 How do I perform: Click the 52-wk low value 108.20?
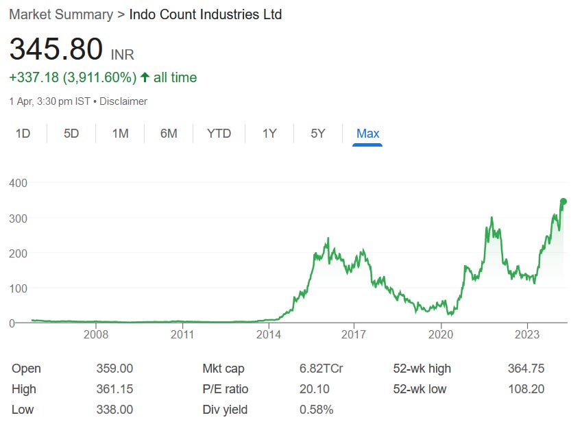point(526,389)
